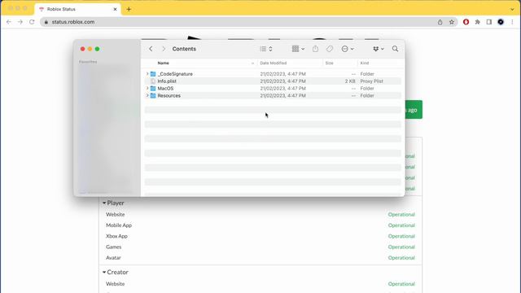Open the Extensions puzzle icon
Viewport: 521px width, 293px height.
478,22
